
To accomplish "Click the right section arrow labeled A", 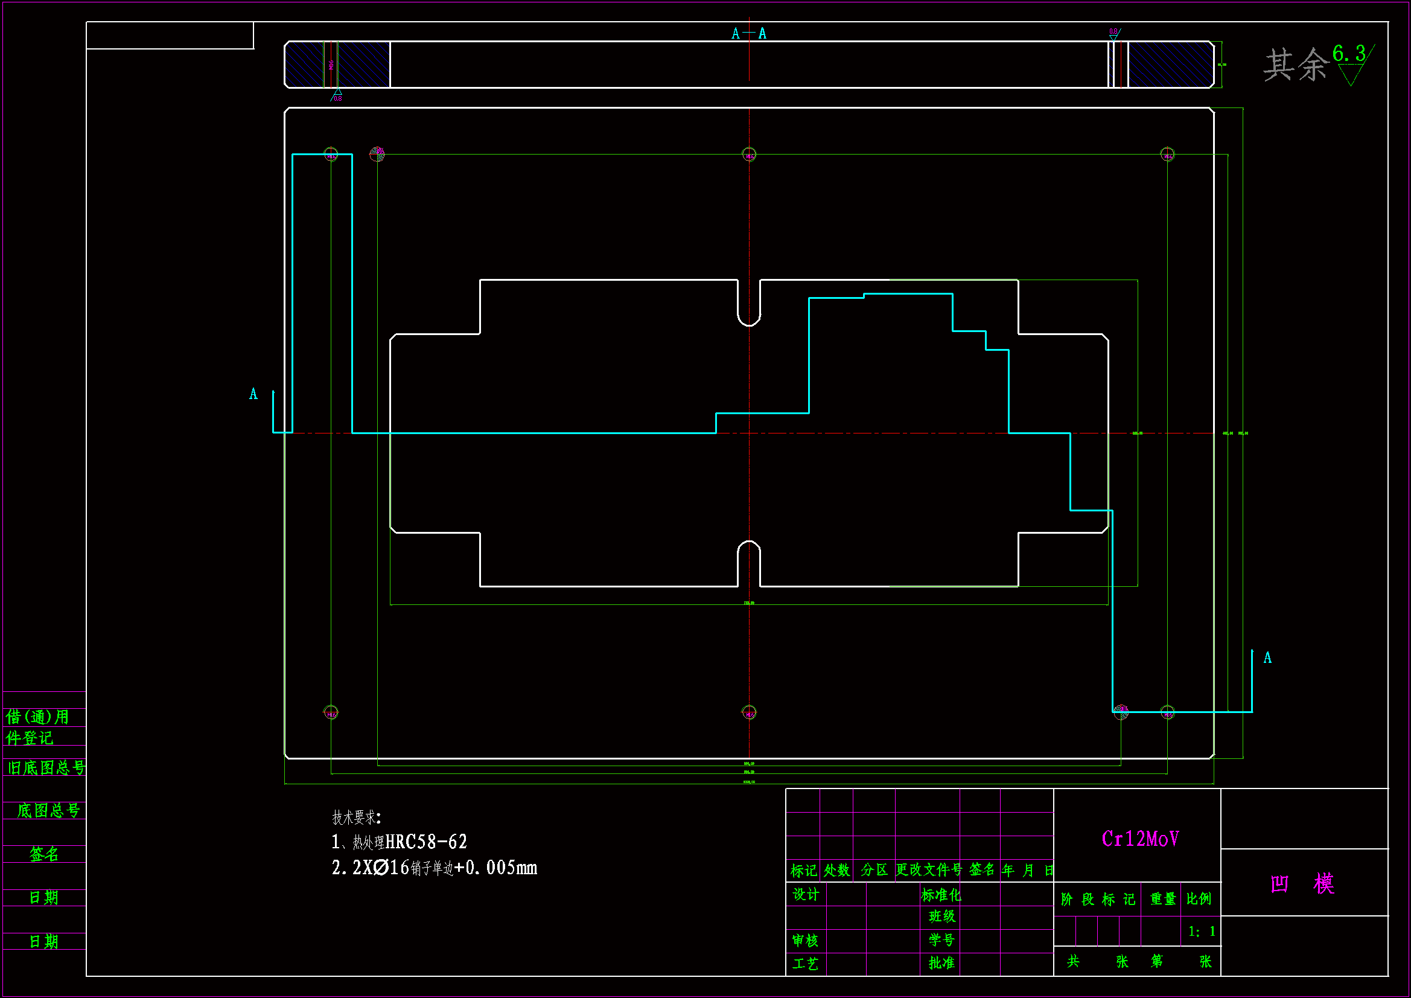I will tap(1252, 676).
